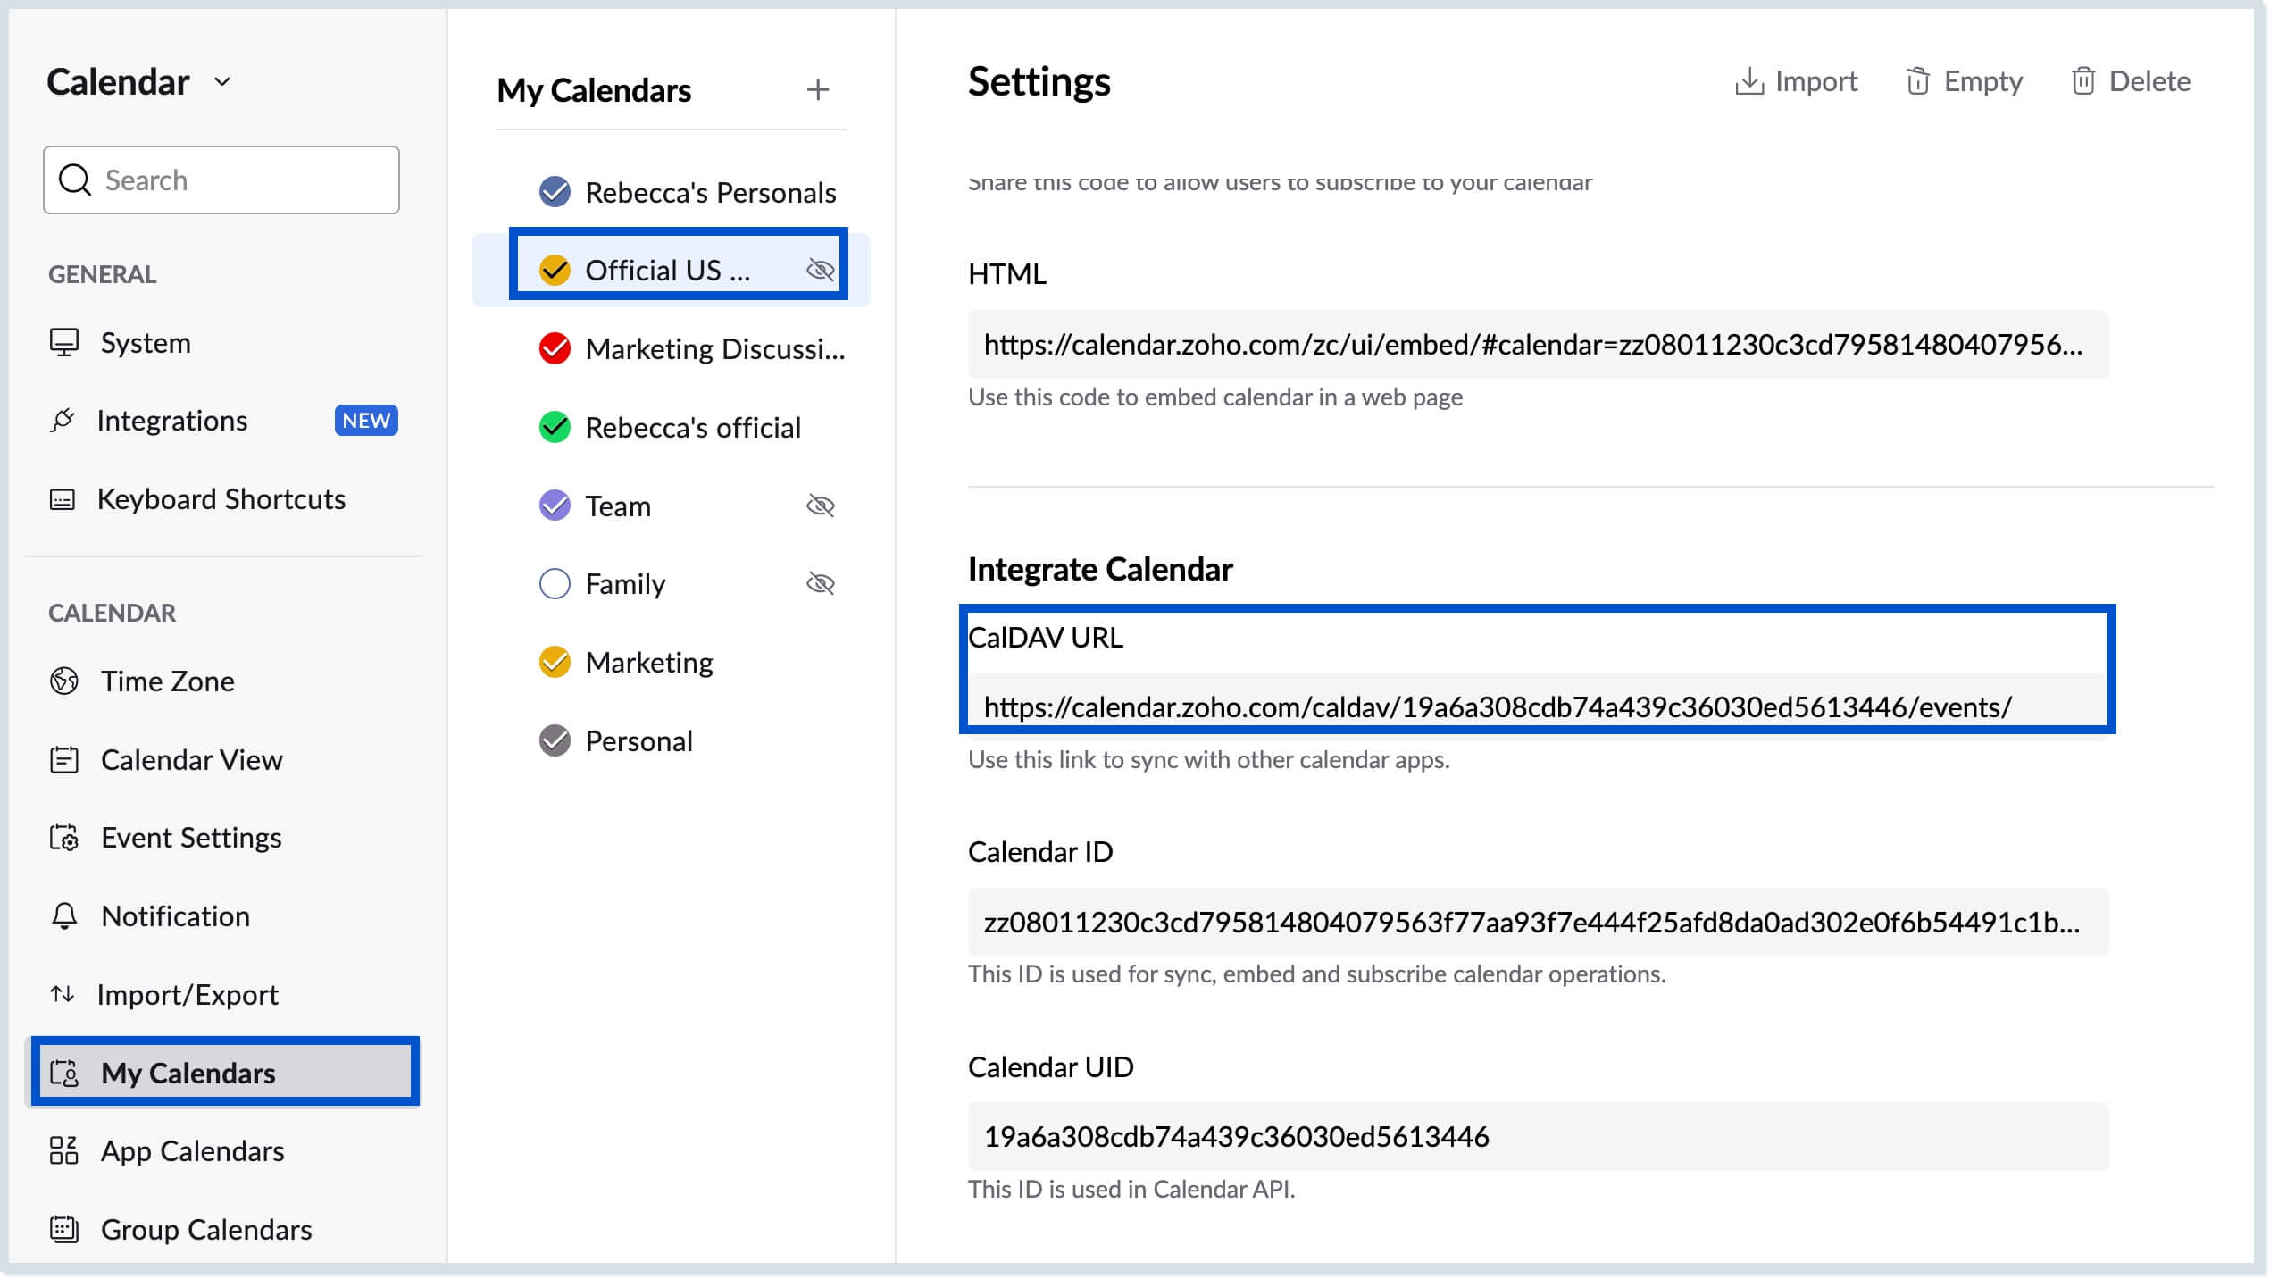The width and height of the screenshot is (2270, 1279).
Task: Click the magnifier icon in Search
Action: (x=75, y=180)
